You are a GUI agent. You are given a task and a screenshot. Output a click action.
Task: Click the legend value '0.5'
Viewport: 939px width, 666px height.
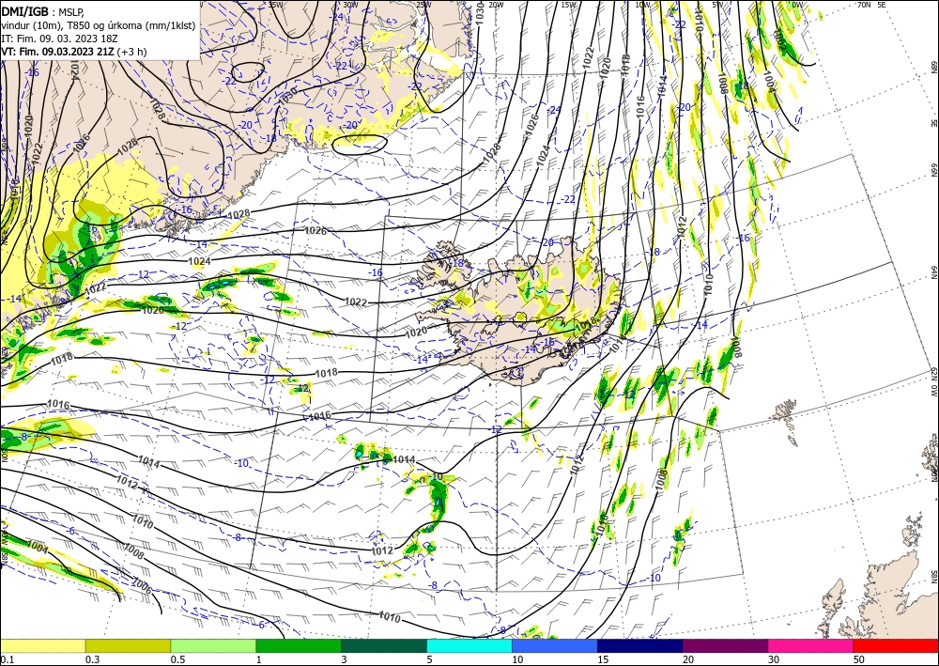coord(177,659)
